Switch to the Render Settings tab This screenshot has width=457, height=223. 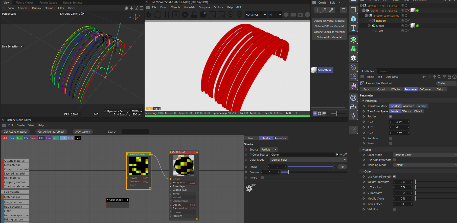point(73,3)
